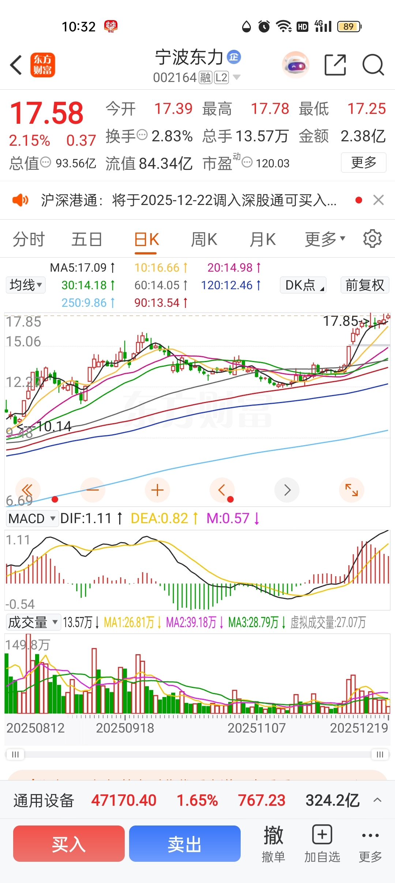The height and width of the screenshot is (883, 395).
Task: Select the 日K tab
Action: tap(146, 240)
